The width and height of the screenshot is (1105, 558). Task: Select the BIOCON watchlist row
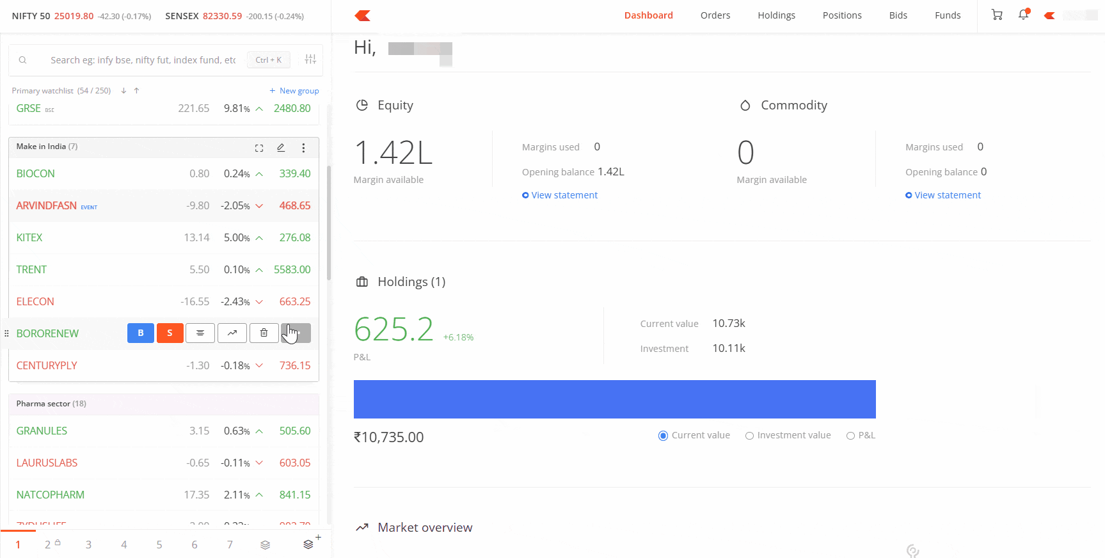click(164, 173)
